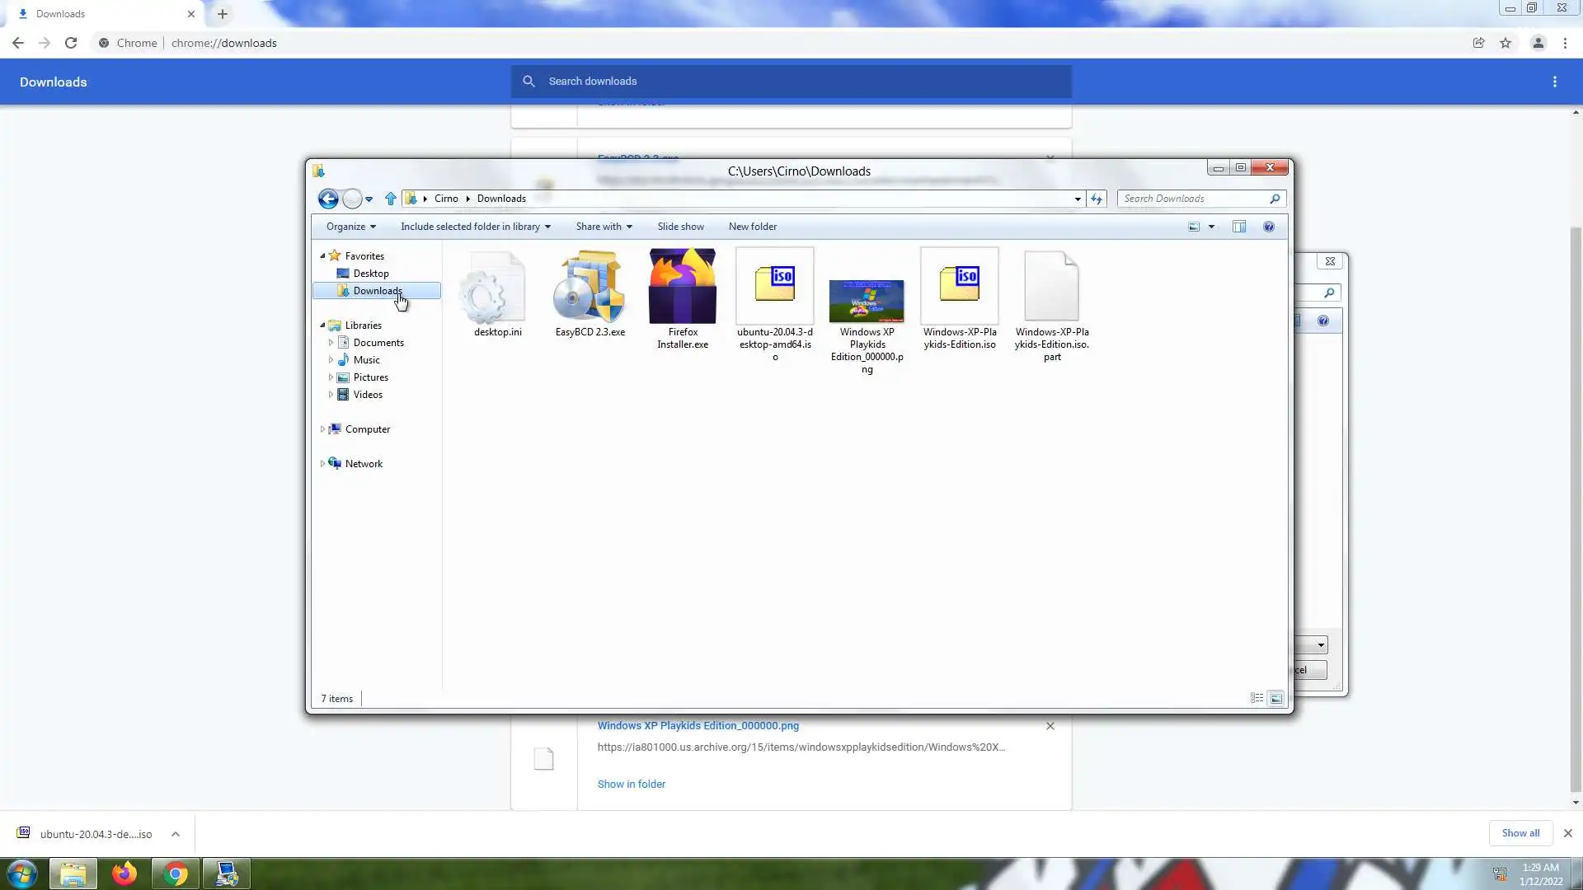The height and width of the screenshot is (890, 1583).
Task: Click the Search Downloads field in Explorer
Action: tap(1194, 199)
